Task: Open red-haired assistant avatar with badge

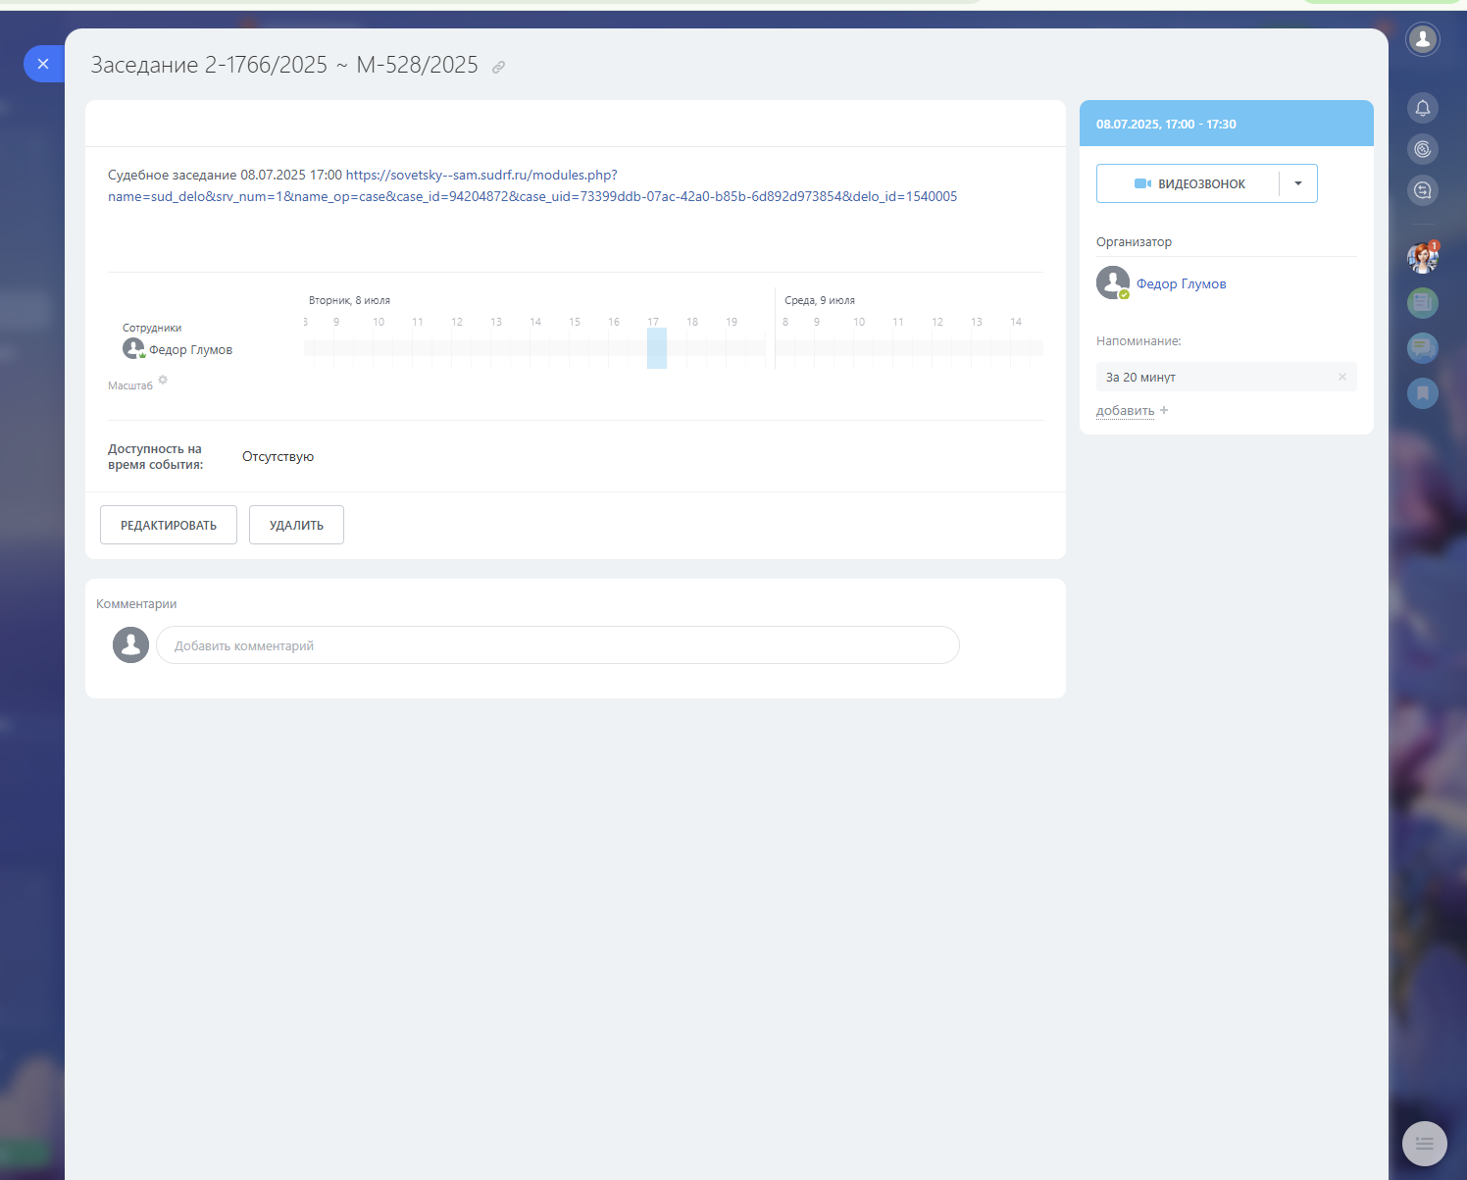Action: coord(1422,258)
